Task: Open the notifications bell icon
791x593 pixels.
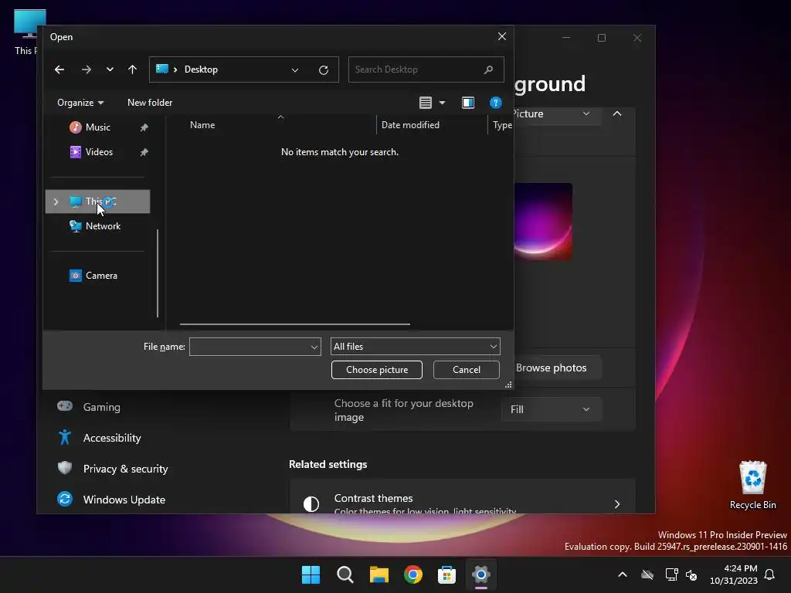Action: pyautogui.click(x=769, y=574)
